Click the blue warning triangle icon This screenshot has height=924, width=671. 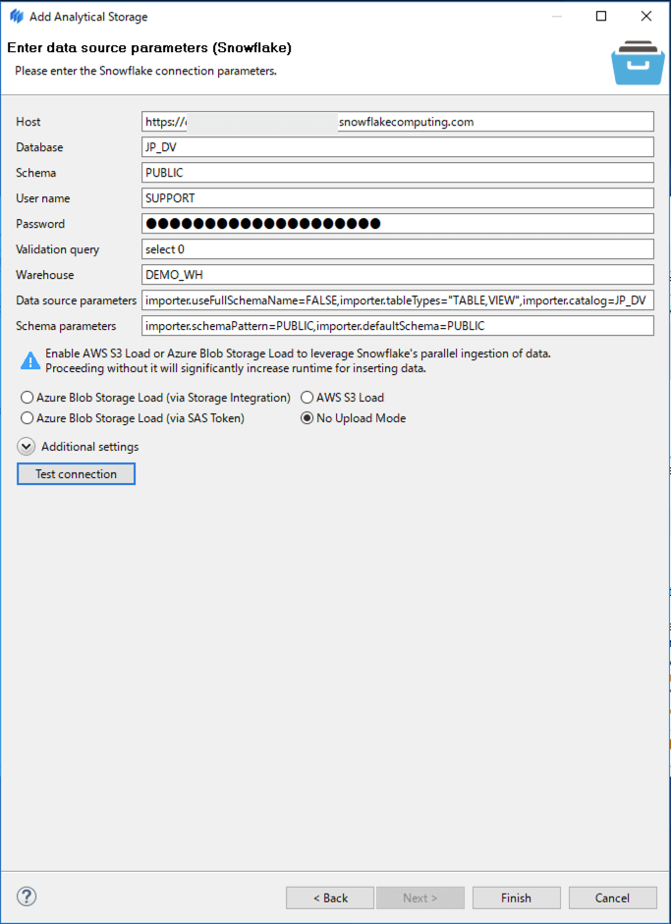coord(30,361)
